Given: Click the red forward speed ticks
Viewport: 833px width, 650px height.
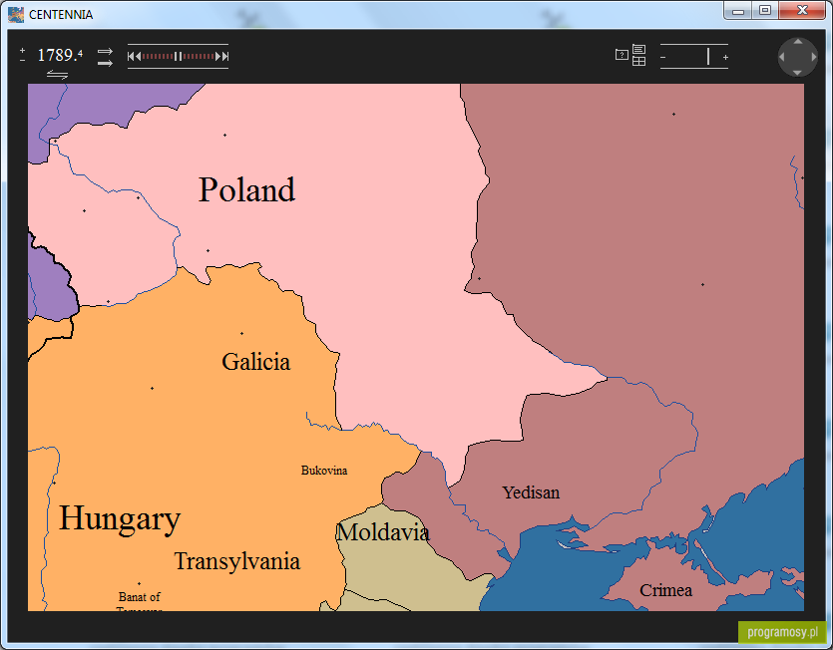Looking at the screenshot, I should click(199, 56).
